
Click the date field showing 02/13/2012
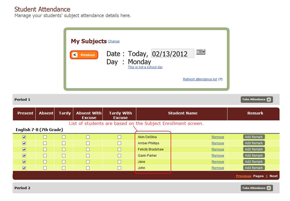point(172,53)
